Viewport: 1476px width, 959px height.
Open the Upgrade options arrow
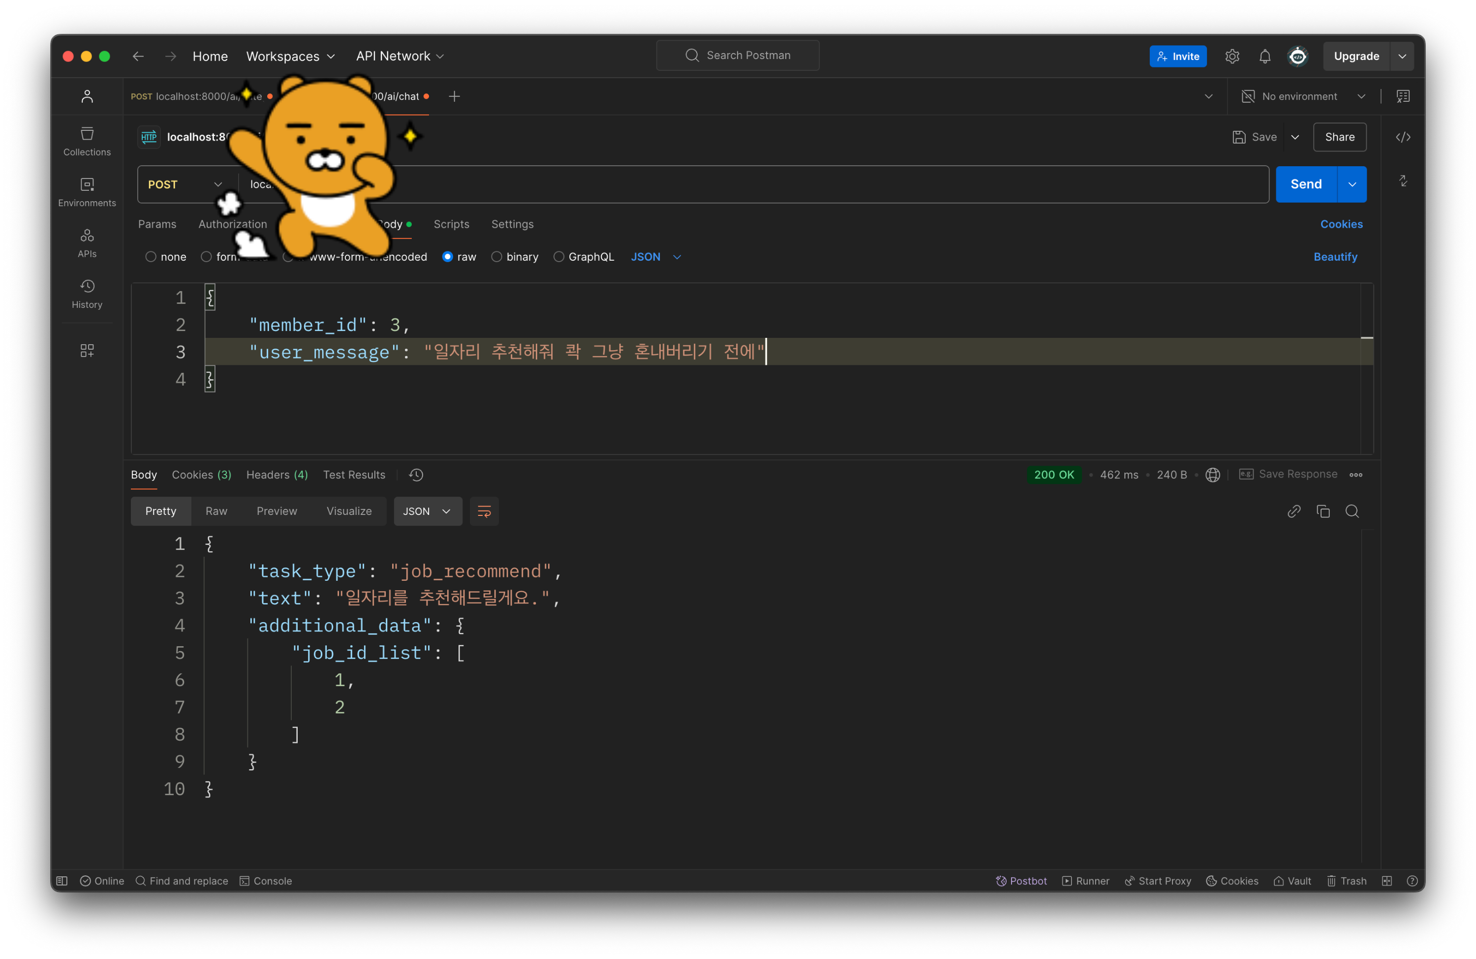[1403, 57]
